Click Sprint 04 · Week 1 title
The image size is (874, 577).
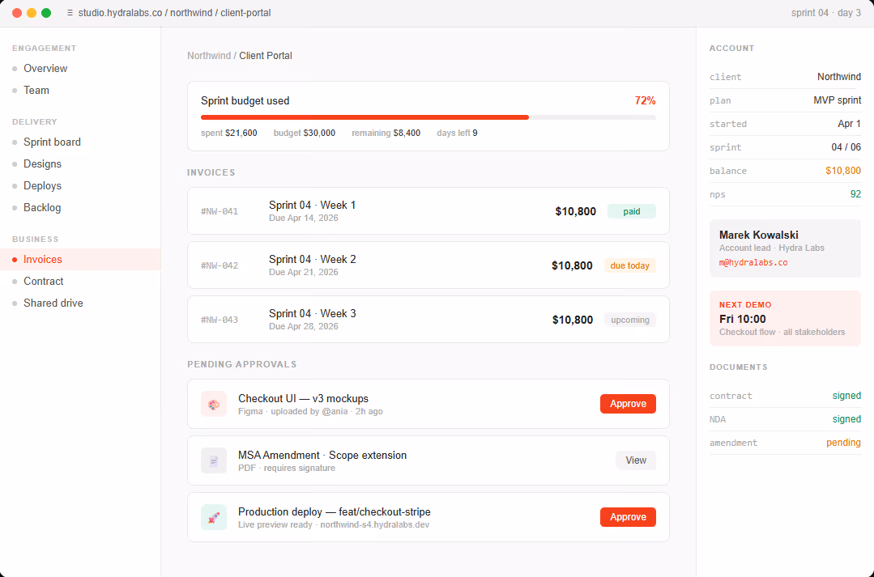[x=312, y=205]
